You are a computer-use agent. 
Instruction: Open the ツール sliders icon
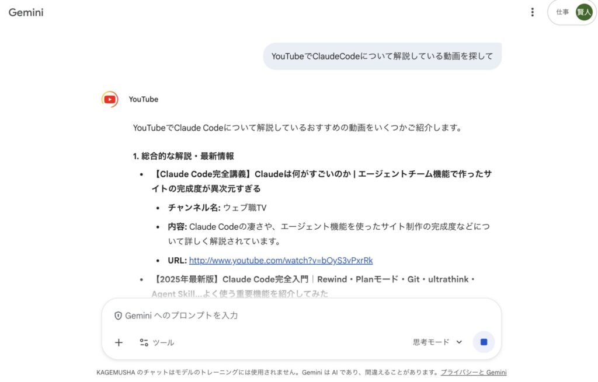coord(144,342)
